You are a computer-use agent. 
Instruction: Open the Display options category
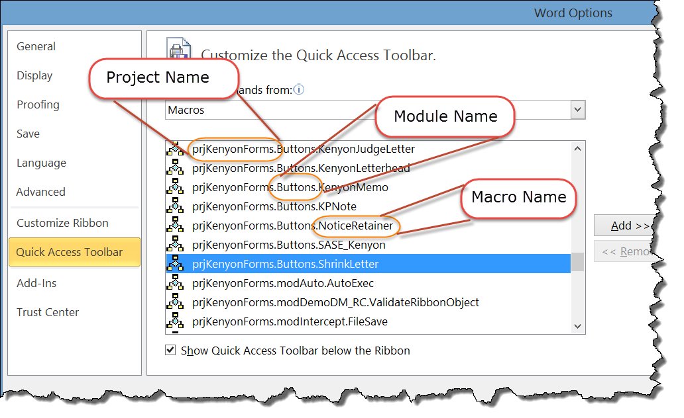click(x=34, y=76)
